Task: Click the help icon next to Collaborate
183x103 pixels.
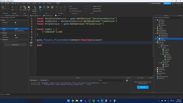Action: point(172,3)
